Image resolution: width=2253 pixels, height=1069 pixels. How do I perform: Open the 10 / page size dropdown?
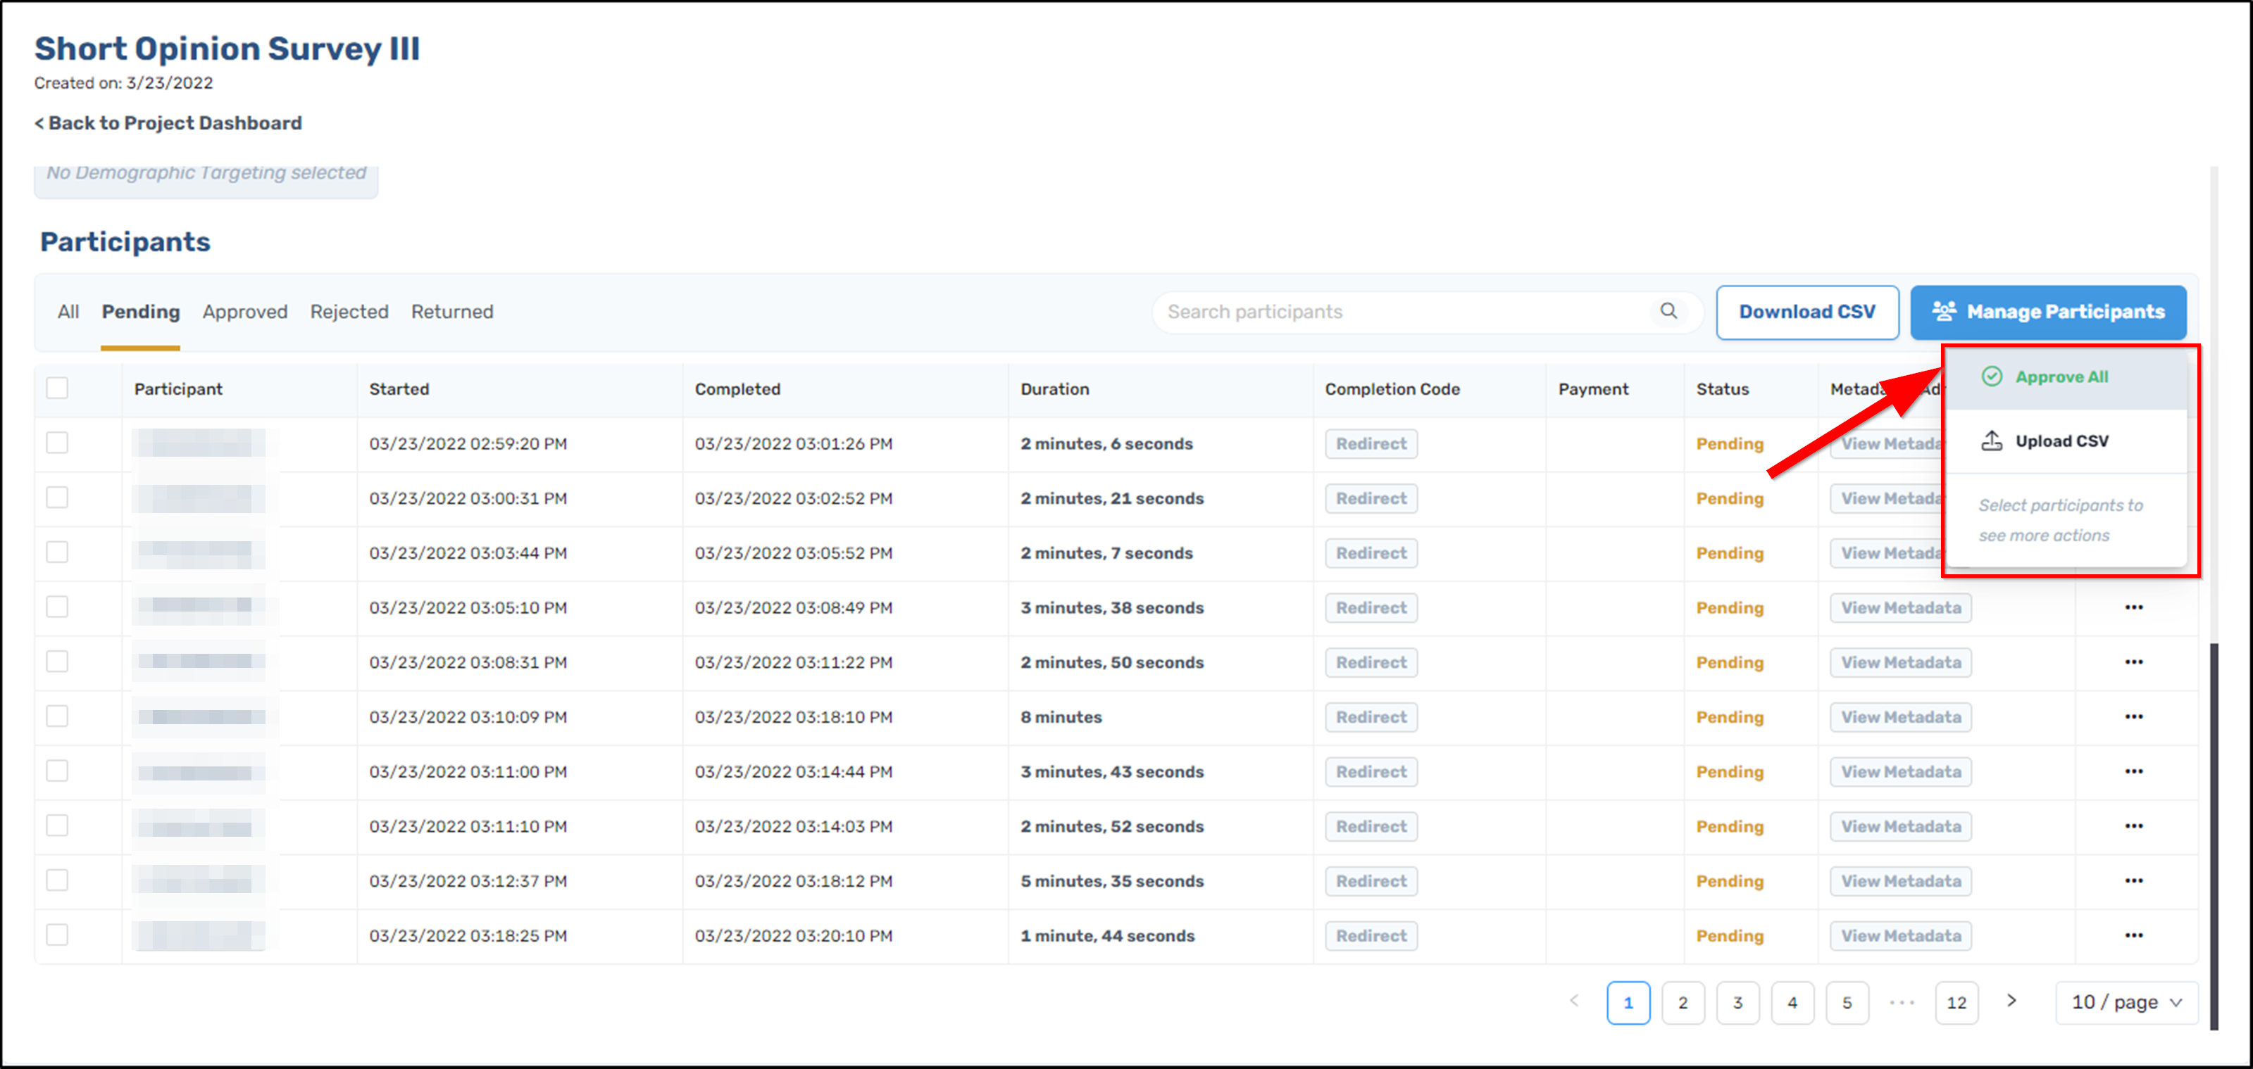pyautogui.click(x=2126, y=1003)
